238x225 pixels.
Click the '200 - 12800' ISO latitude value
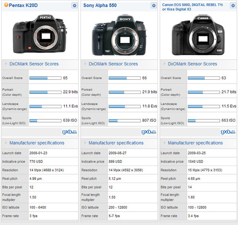pyautogui.click(x=118, y=207)
